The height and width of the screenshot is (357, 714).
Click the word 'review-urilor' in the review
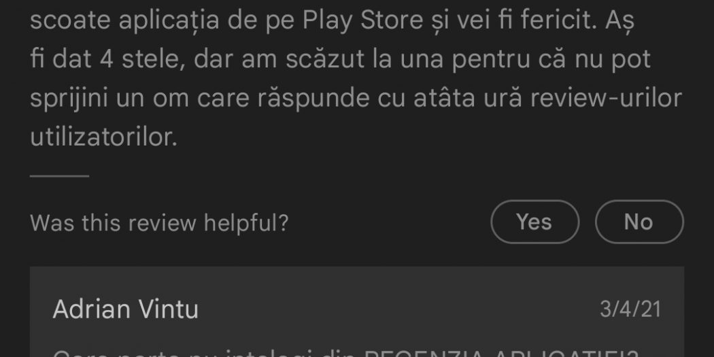coord(605,98)
